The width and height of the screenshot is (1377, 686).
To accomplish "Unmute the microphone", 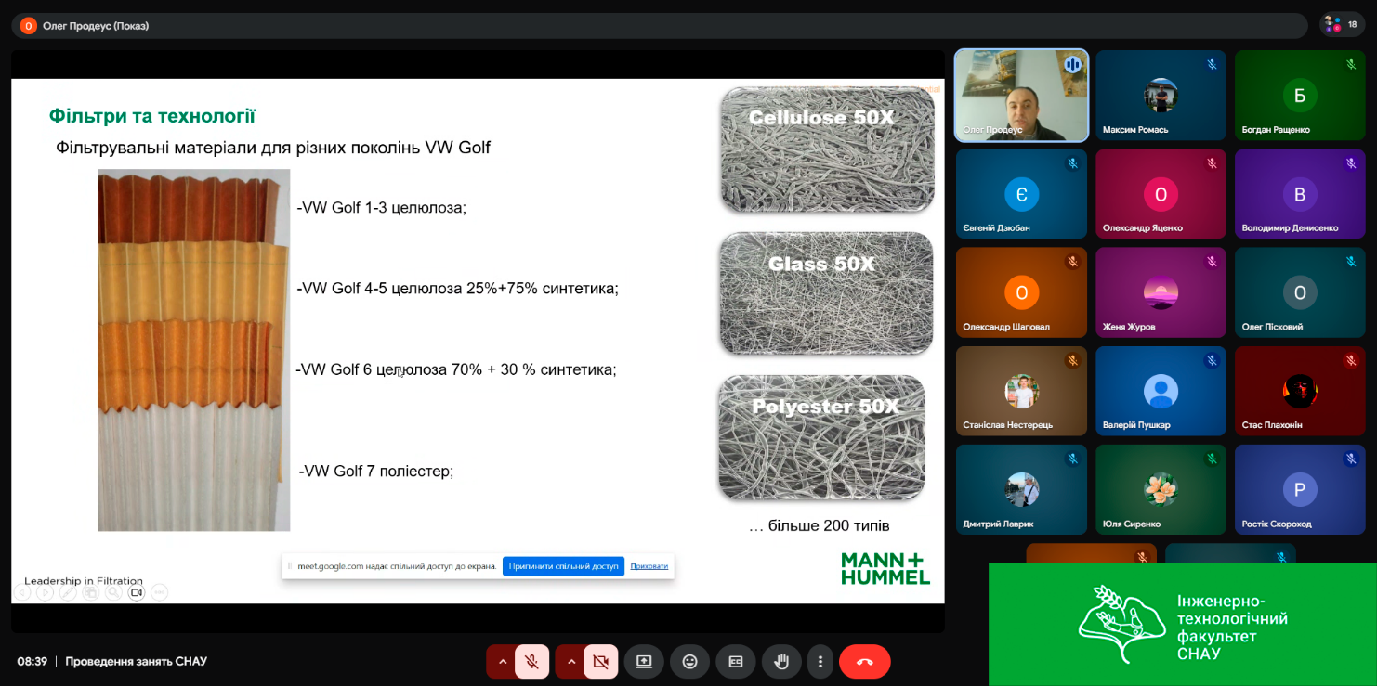I will pos(531,662).
